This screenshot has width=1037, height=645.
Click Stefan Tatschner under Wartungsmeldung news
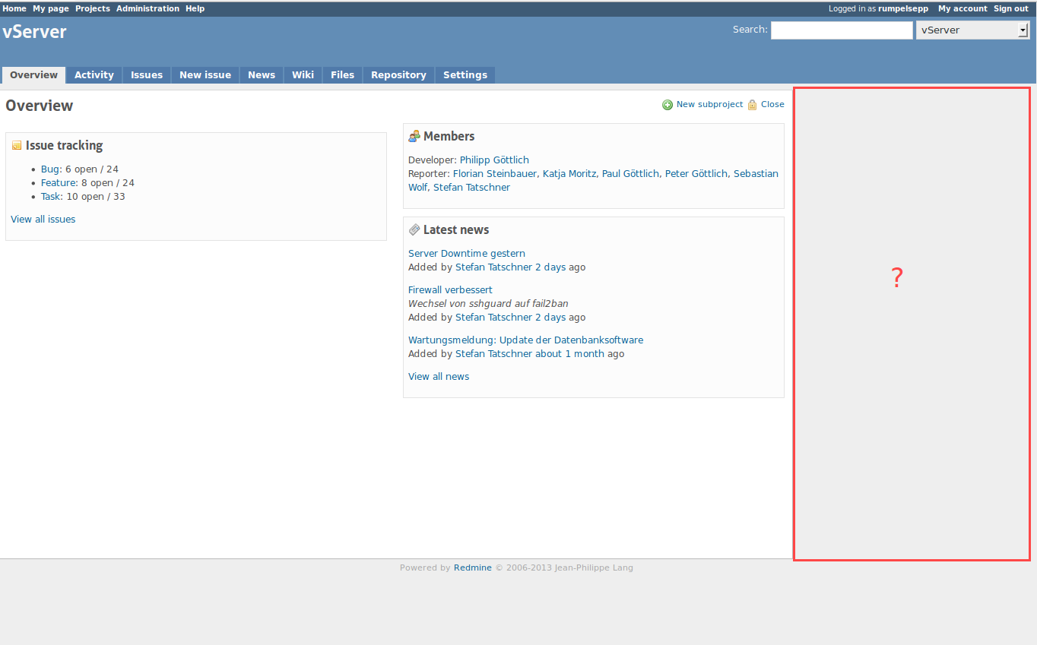[x=493, y=354]
